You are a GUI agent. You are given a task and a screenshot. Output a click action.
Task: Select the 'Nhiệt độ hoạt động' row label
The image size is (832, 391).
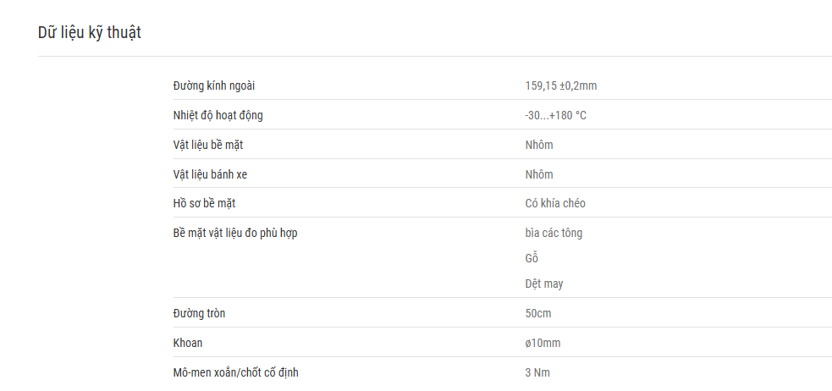coord(218,115)
